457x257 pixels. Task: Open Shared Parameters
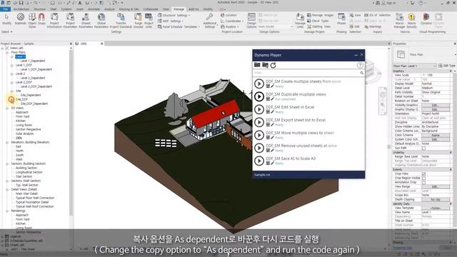click(86, 21)
